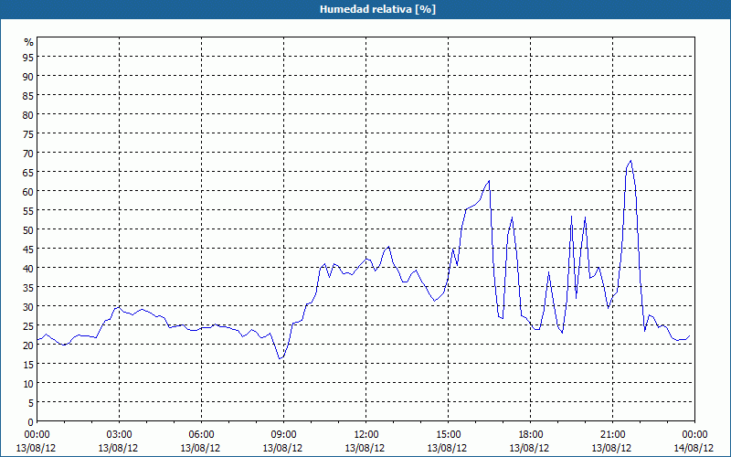The image size is (731, 457).
Task: Pick the 75 tick label on Y axis
Action: tap(28, 133)
